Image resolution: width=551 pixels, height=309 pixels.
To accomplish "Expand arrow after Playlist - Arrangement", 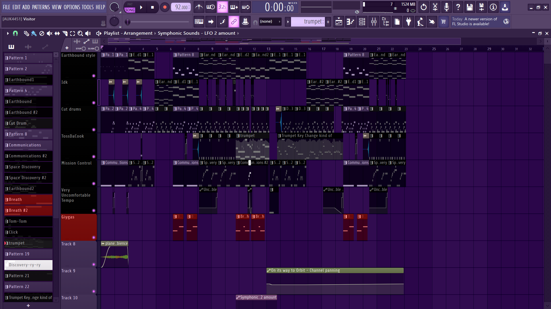I will pos(155,33).
